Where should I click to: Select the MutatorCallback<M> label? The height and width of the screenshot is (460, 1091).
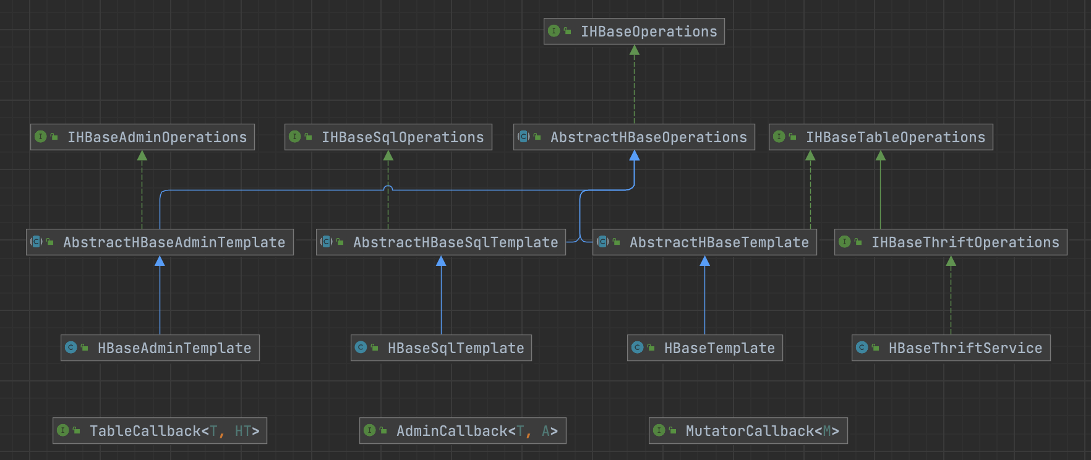point(763,431)
